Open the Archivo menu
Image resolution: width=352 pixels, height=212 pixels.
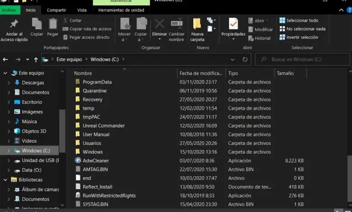click(9, 10)
